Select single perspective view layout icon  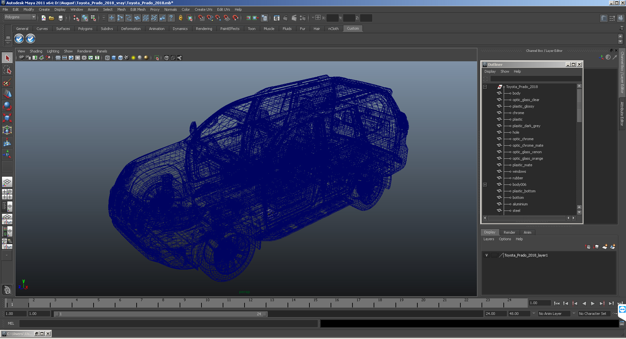pyautogui.click(x=7, y=182)
